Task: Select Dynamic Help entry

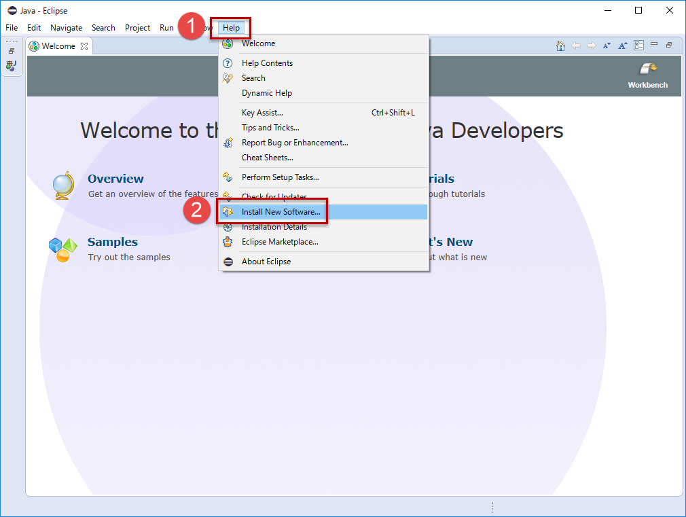Action: [324, 93]
